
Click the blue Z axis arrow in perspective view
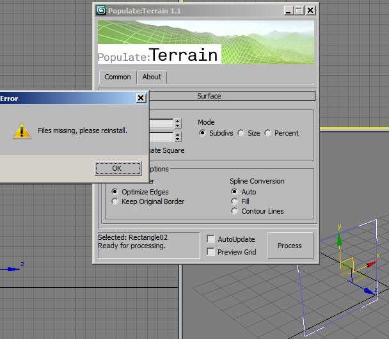(369, 291)
